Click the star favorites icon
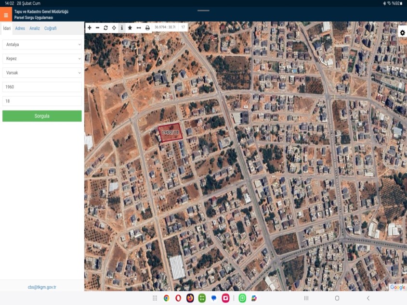 tap(130, 28)
